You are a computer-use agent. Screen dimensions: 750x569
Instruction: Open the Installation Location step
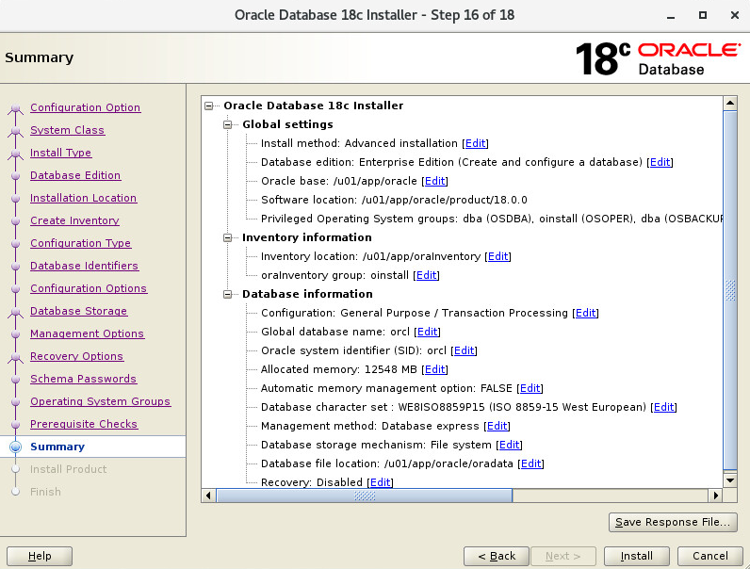tap(83, 198)
